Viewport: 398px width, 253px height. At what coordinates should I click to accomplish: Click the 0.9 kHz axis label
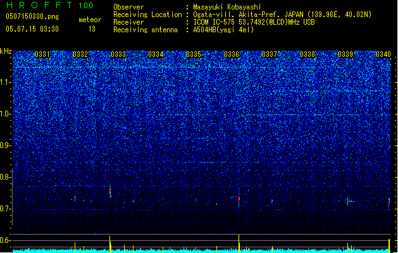pos(6,145)
